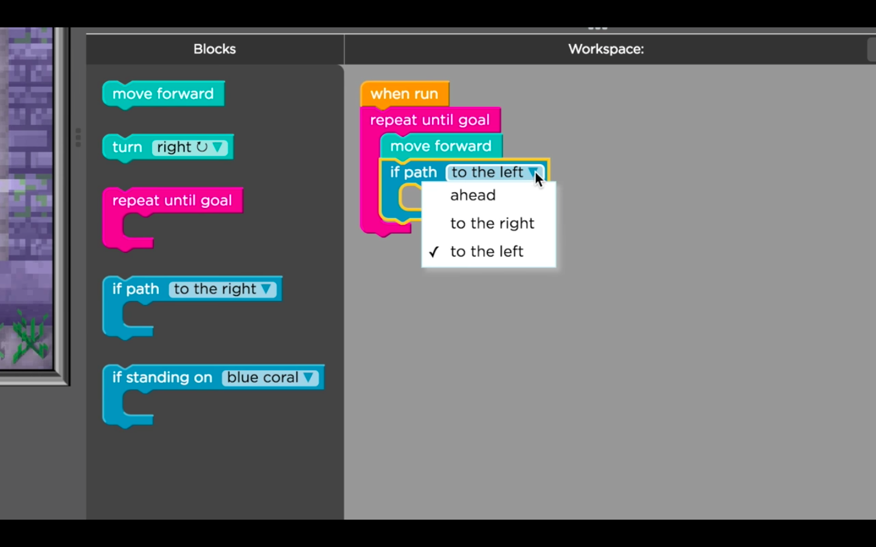Click the "if standing on" block label

coord(162,378)
